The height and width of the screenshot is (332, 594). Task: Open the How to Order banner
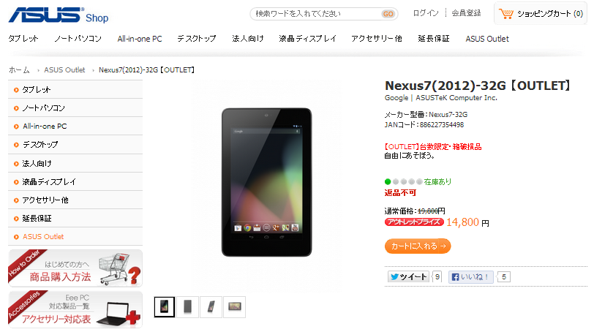pos(75,268)
